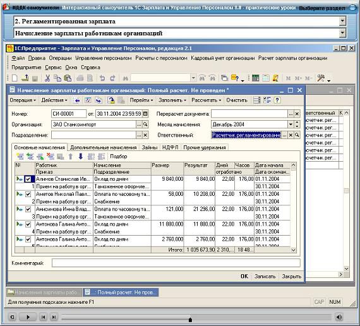Screen dimensions: 360x326
Task: Click the Закрыть button
Action: coord(291,276)
